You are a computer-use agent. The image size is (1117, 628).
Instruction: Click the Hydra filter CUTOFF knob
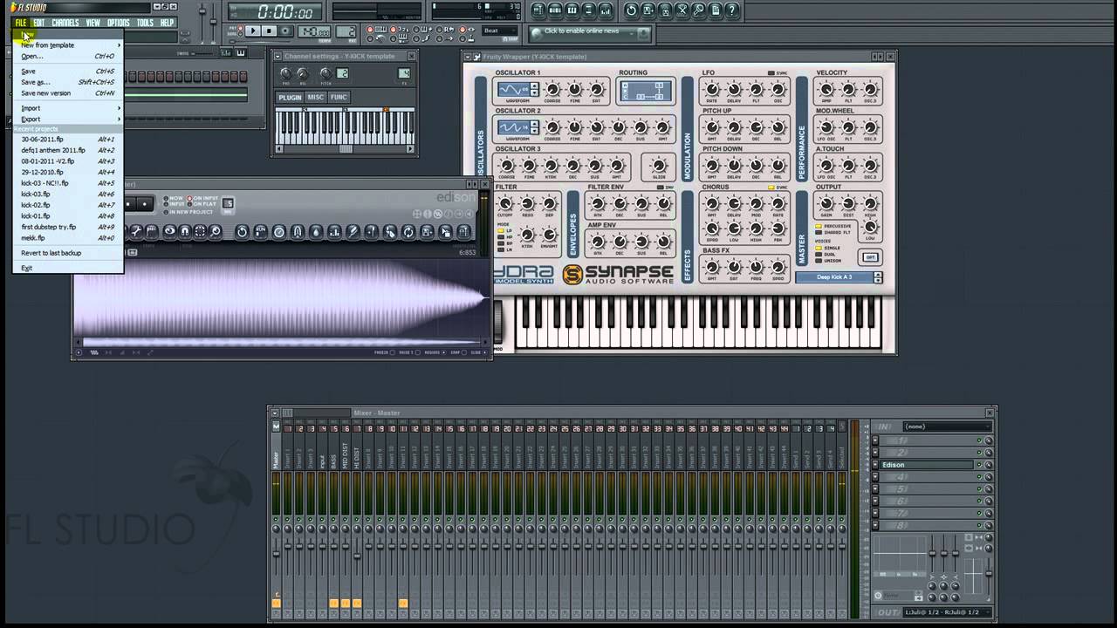[506, 203]
